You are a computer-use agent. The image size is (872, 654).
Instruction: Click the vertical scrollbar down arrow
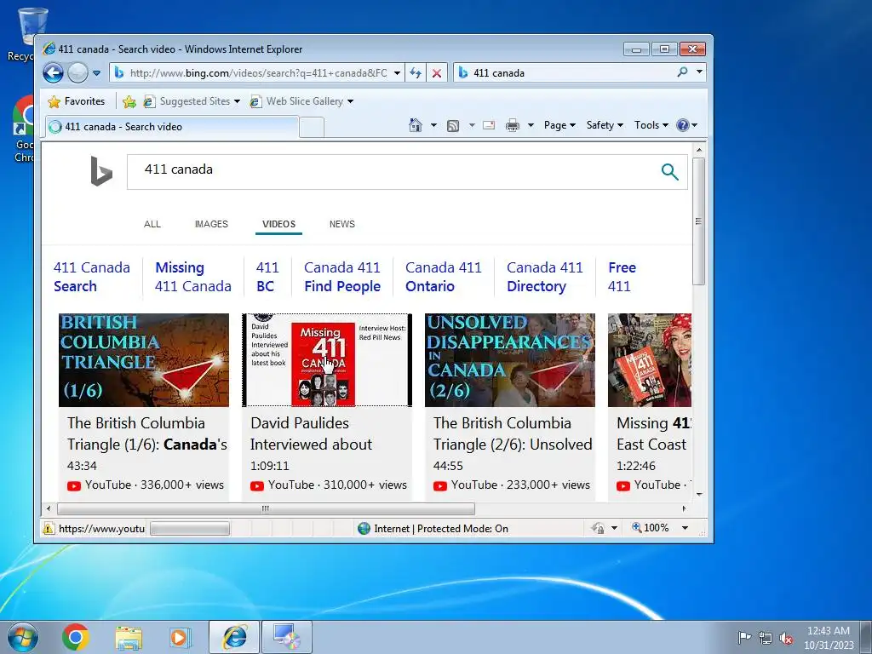pyautogui.click(x=699, y=494)
